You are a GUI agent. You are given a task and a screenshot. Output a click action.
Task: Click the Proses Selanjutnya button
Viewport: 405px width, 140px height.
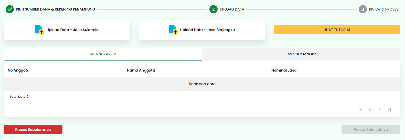click(x=371, y=129)
